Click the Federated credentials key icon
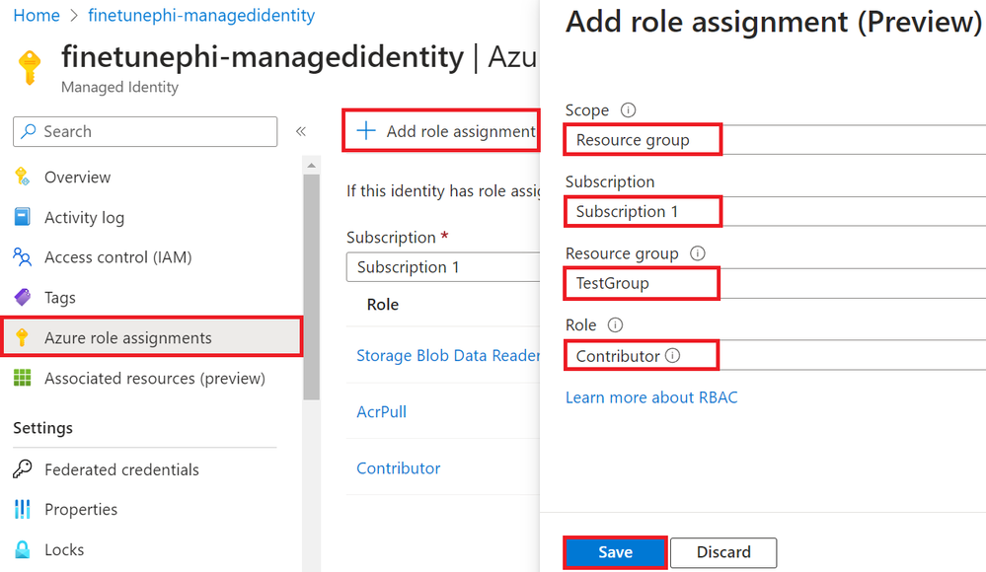 pos(22,469)
